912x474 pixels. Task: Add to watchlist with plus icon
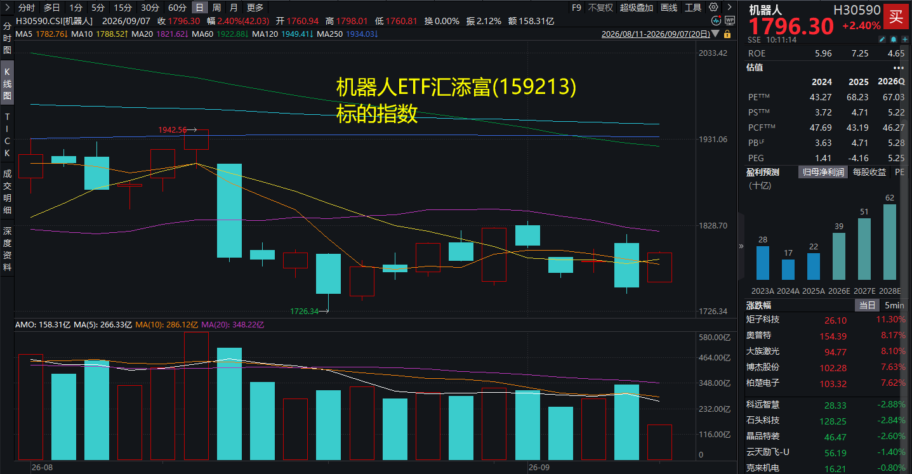[x=905, y=39]
